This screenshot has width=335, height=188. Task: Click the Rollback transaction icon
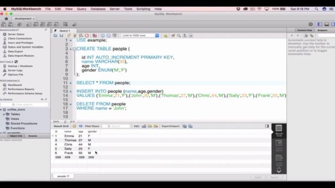[108, 36]
